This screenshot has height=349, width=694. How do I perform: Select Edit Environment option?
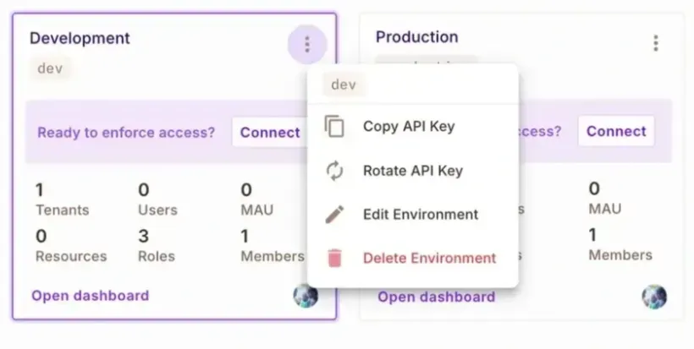click(421, 215)
